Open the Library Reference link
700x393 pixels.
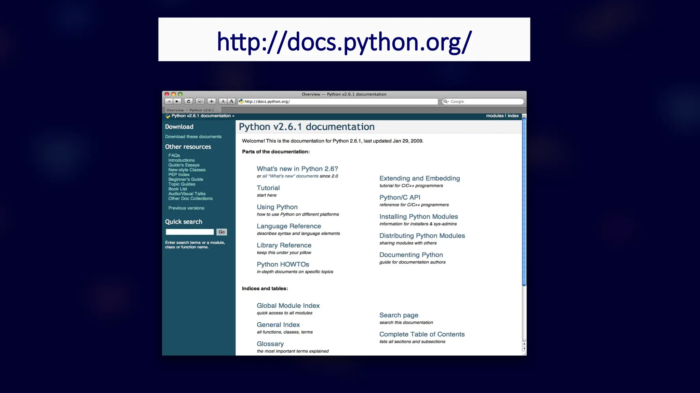(284, 245)
